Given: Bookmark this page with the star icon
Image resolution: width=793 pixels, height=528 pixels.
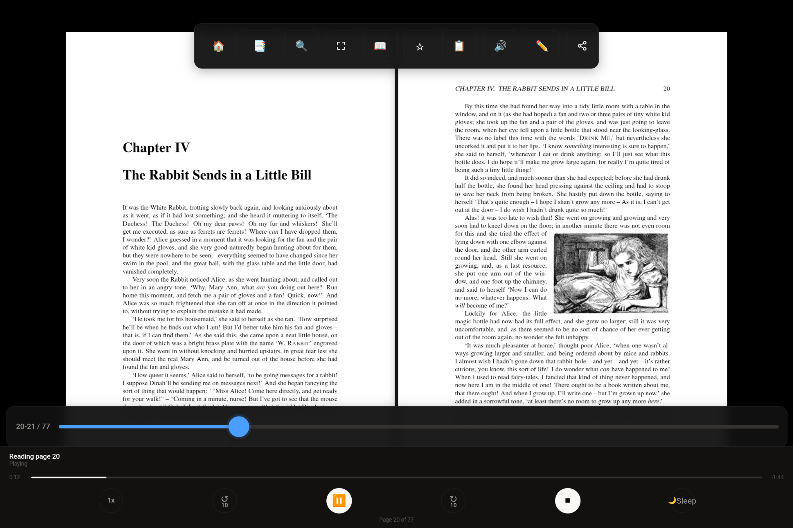Looking at the screenshot, I should tap(419, 46).
